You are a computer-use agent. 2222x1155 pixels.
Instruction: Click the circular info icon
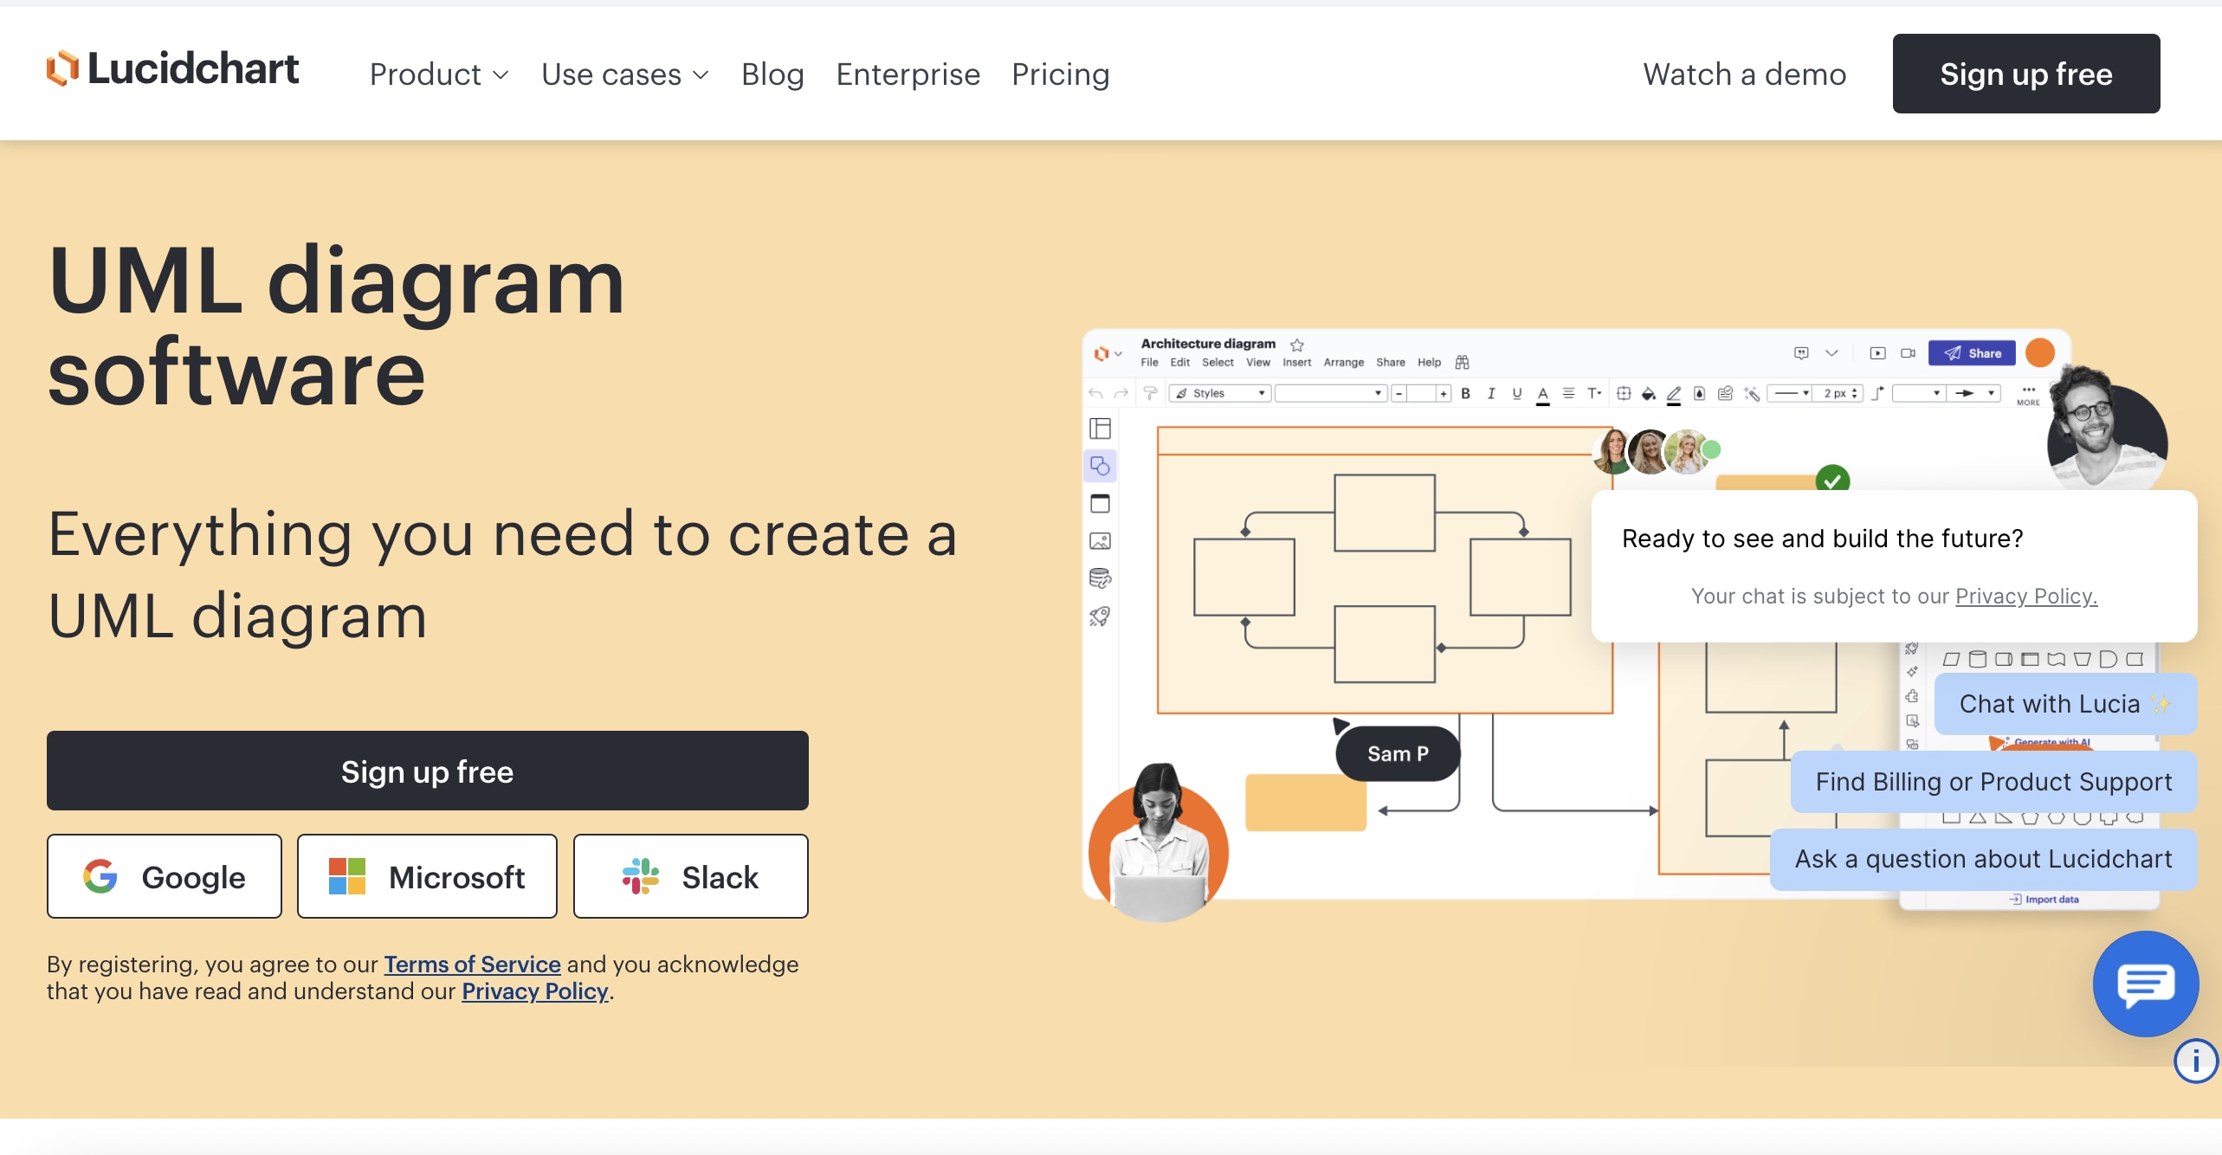(2195, 1061)
